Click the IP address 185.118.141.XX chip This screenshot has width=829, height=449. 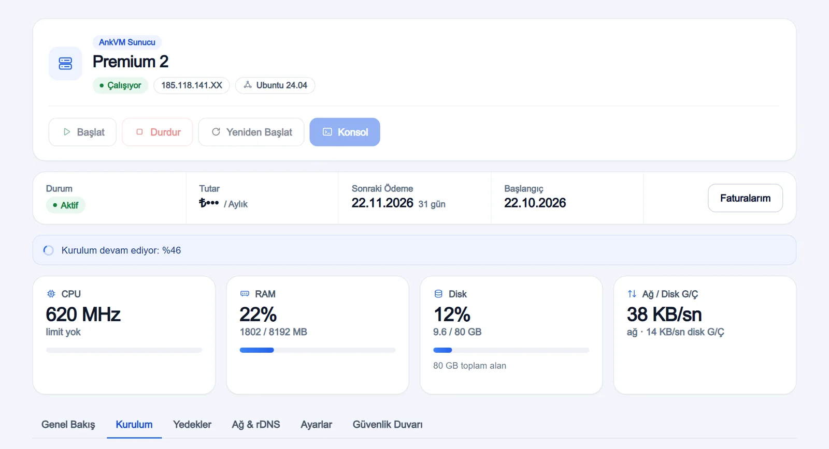point(192,85)
